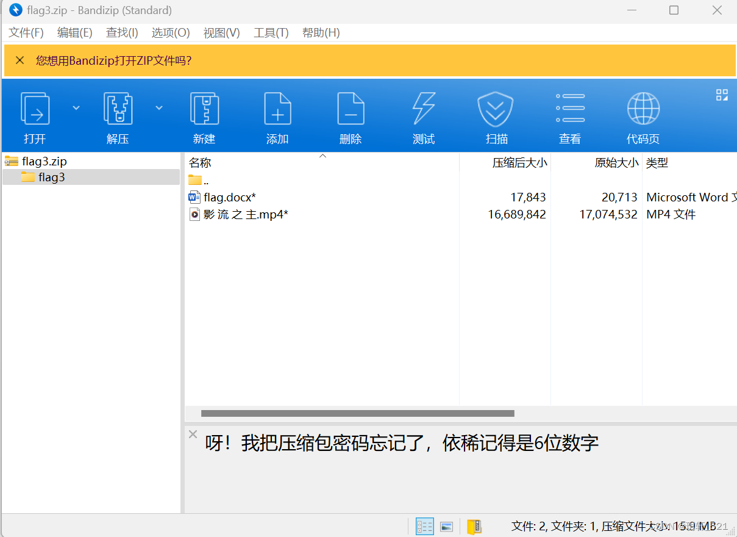
Task: Click the 您想用Bandizip打开ZIP文件吗? message
Action: tap(114, 60)
